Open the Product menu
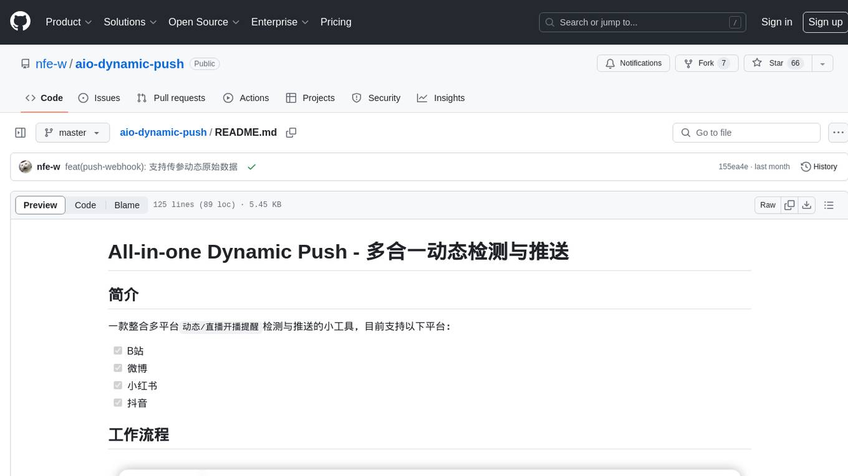Viewport: 848px width, 476px height. tap(69, 22)
